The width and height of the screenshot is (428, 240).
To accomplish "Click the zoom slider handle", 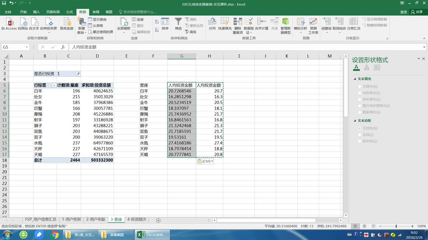I will [396, 226].
